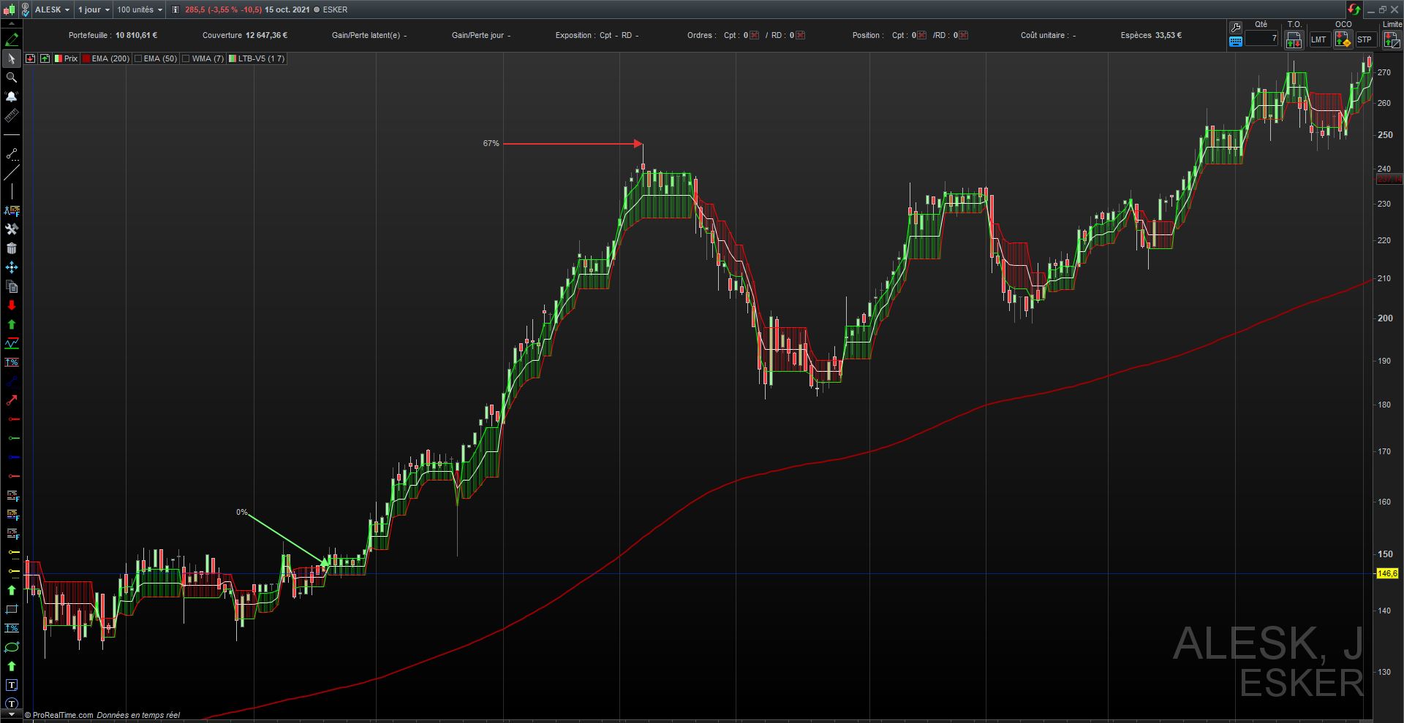The image size is (1404, 723).
Task: Click the Prix color swatch
Action: [58, 58]
